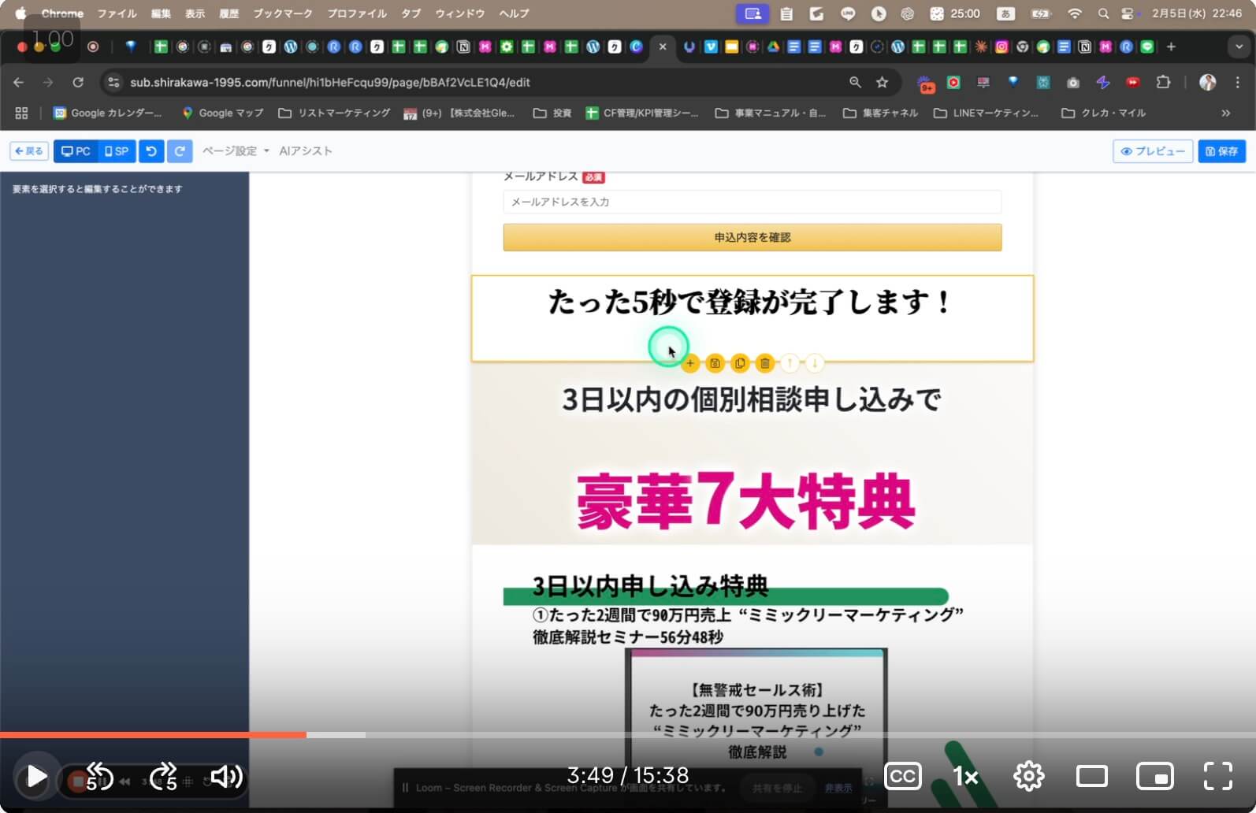Select the 豪華7大特典 image
Viewport: 1256px width, 813px height.
click(745, 501)
